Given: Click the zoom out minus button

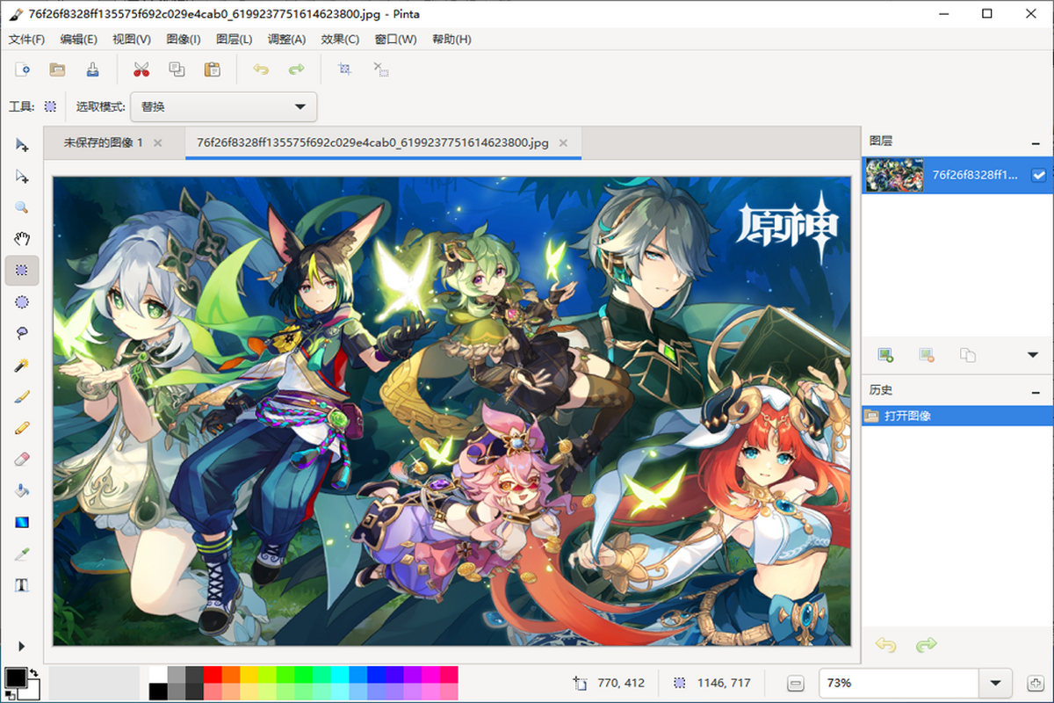Looking at the screenshot, I should (795, 683).
